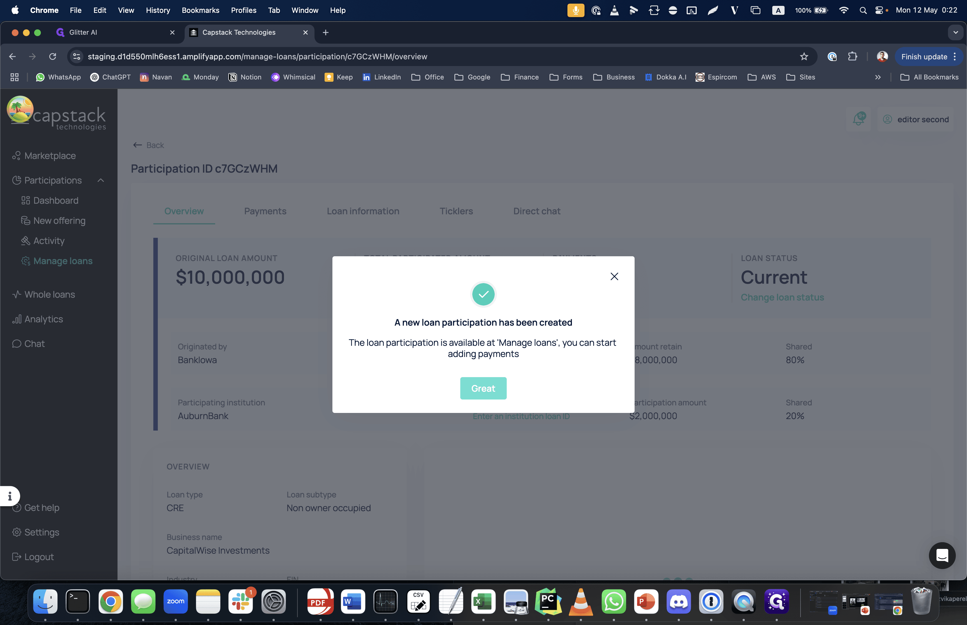Screen dimensions: 967x625
Task: Reload the current page
Action: click(53, 57)
